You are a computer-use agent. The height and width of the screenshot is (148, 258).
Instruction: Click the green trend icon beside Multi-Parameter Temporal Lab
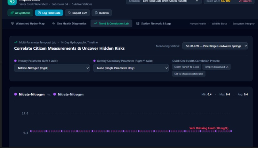click(16, 42)
